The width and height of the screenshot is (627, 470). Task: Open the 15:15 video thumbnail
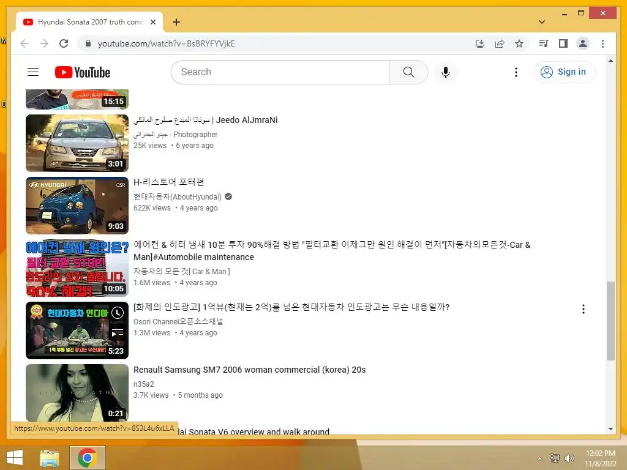pyautogui.click(x=77, y=99)
